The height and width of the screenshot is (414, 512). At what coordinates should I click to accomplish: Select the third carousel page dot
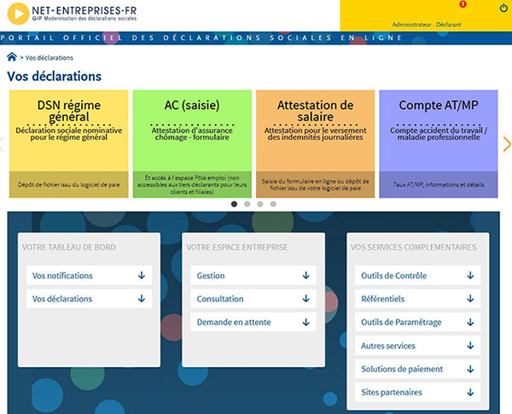pyautogui.click(x=260, y=204)
